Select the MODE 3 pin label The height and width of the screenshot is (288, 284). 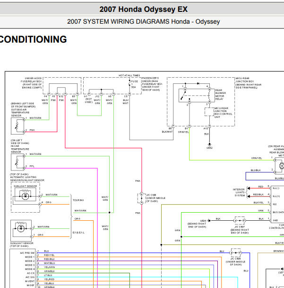pyautogui.click(x=30, y=265)
